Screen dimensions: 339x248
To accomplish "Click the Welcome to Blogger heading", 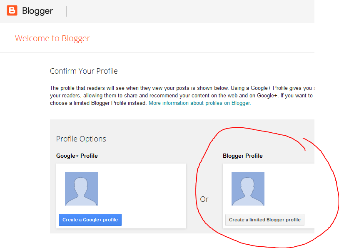I will 52,39.
